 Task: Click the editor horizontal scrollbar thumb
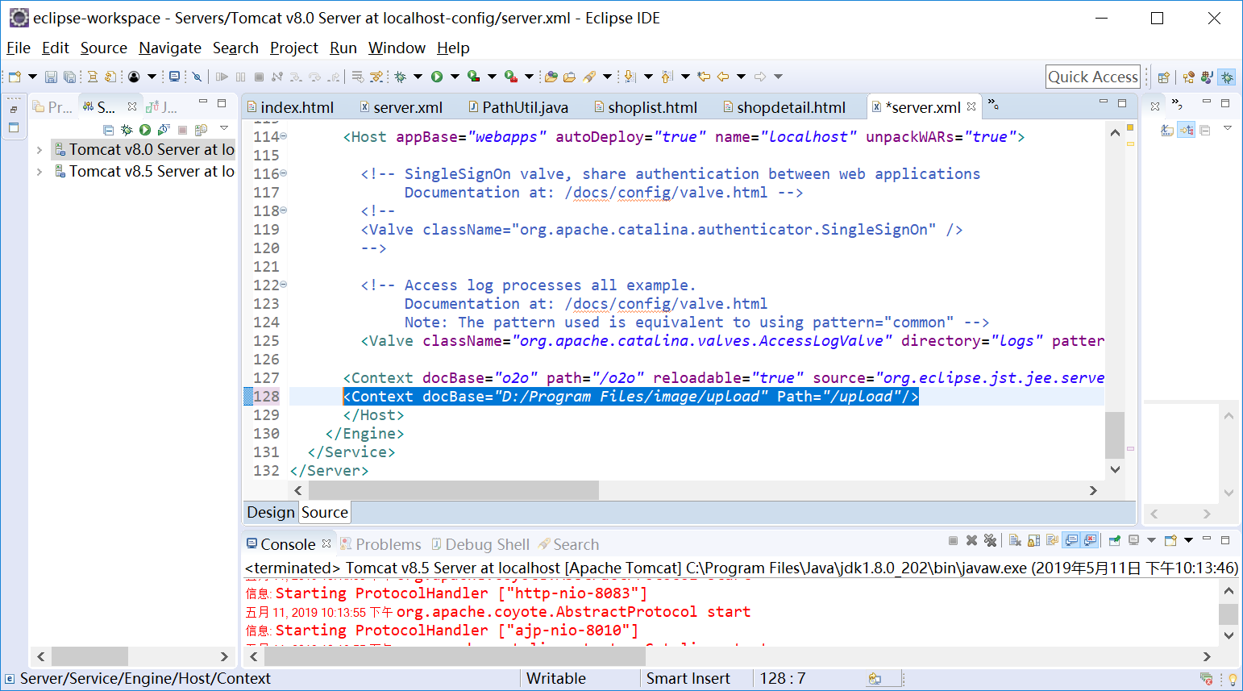[x=454, y=490]
